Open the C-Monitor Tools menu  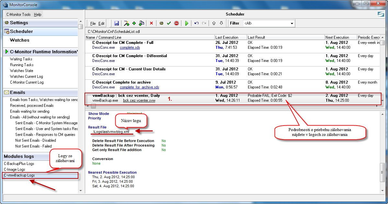pyautogui.click(x=18, y=14)
